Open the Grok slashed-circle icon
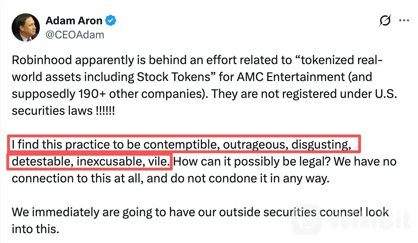The image size is (418, 243). [385, 20]
